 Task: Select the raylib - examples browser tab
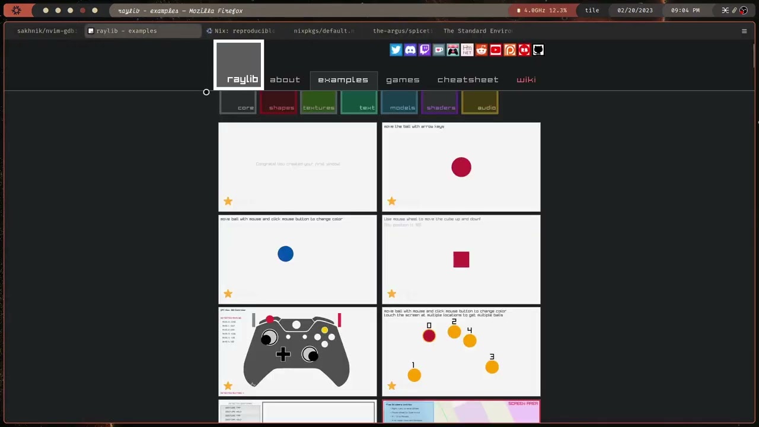click(142, 31)
